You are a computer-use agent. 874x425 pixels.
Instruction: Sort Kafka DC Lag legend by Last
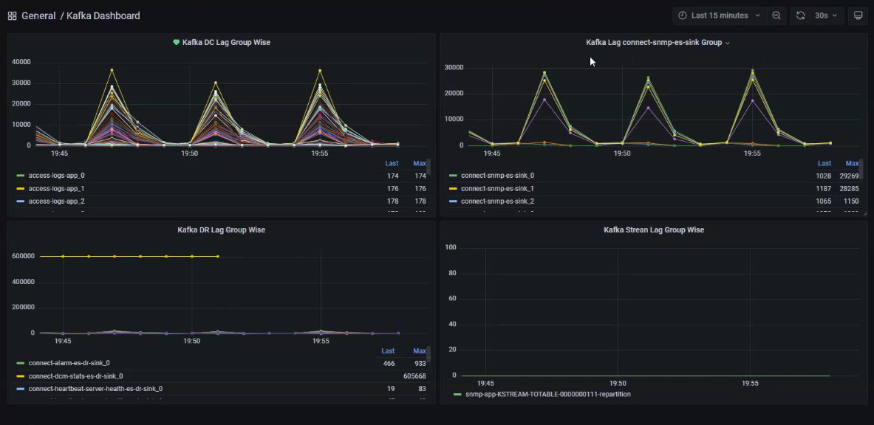[392, 164]
